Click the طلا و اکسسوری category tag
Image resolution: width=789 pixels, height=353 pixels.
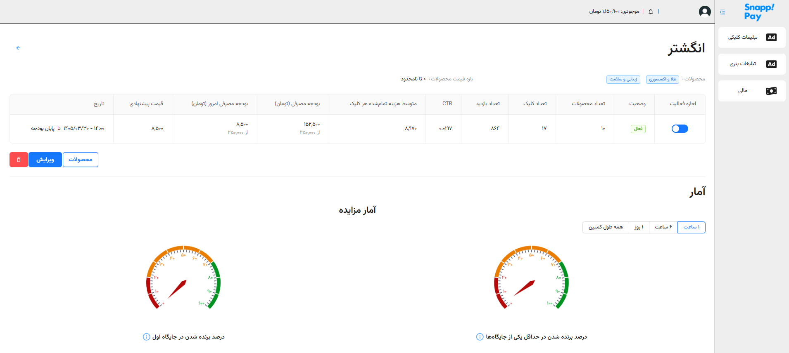point(662,79)
